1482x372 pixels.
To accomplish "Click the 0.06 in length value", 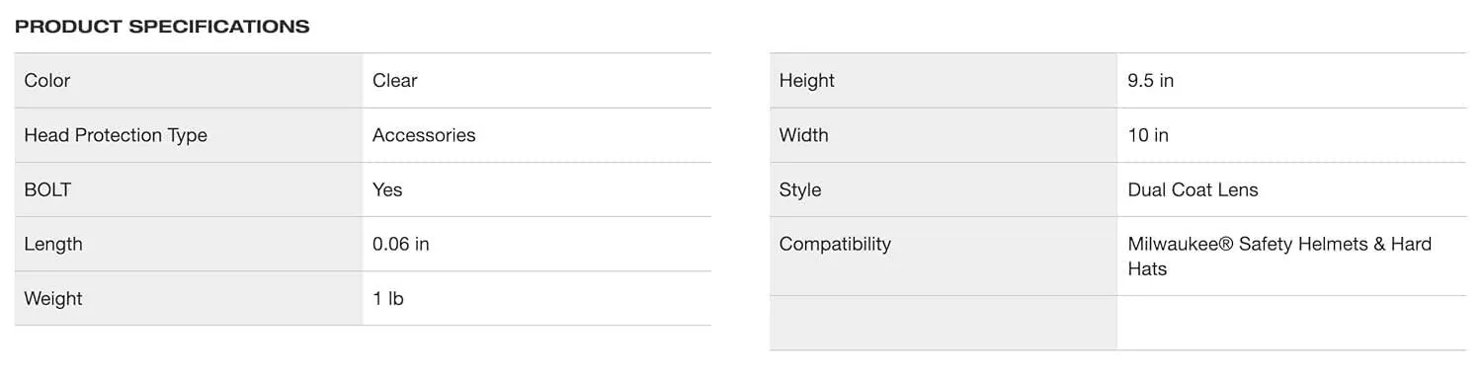I will (401, 244).
